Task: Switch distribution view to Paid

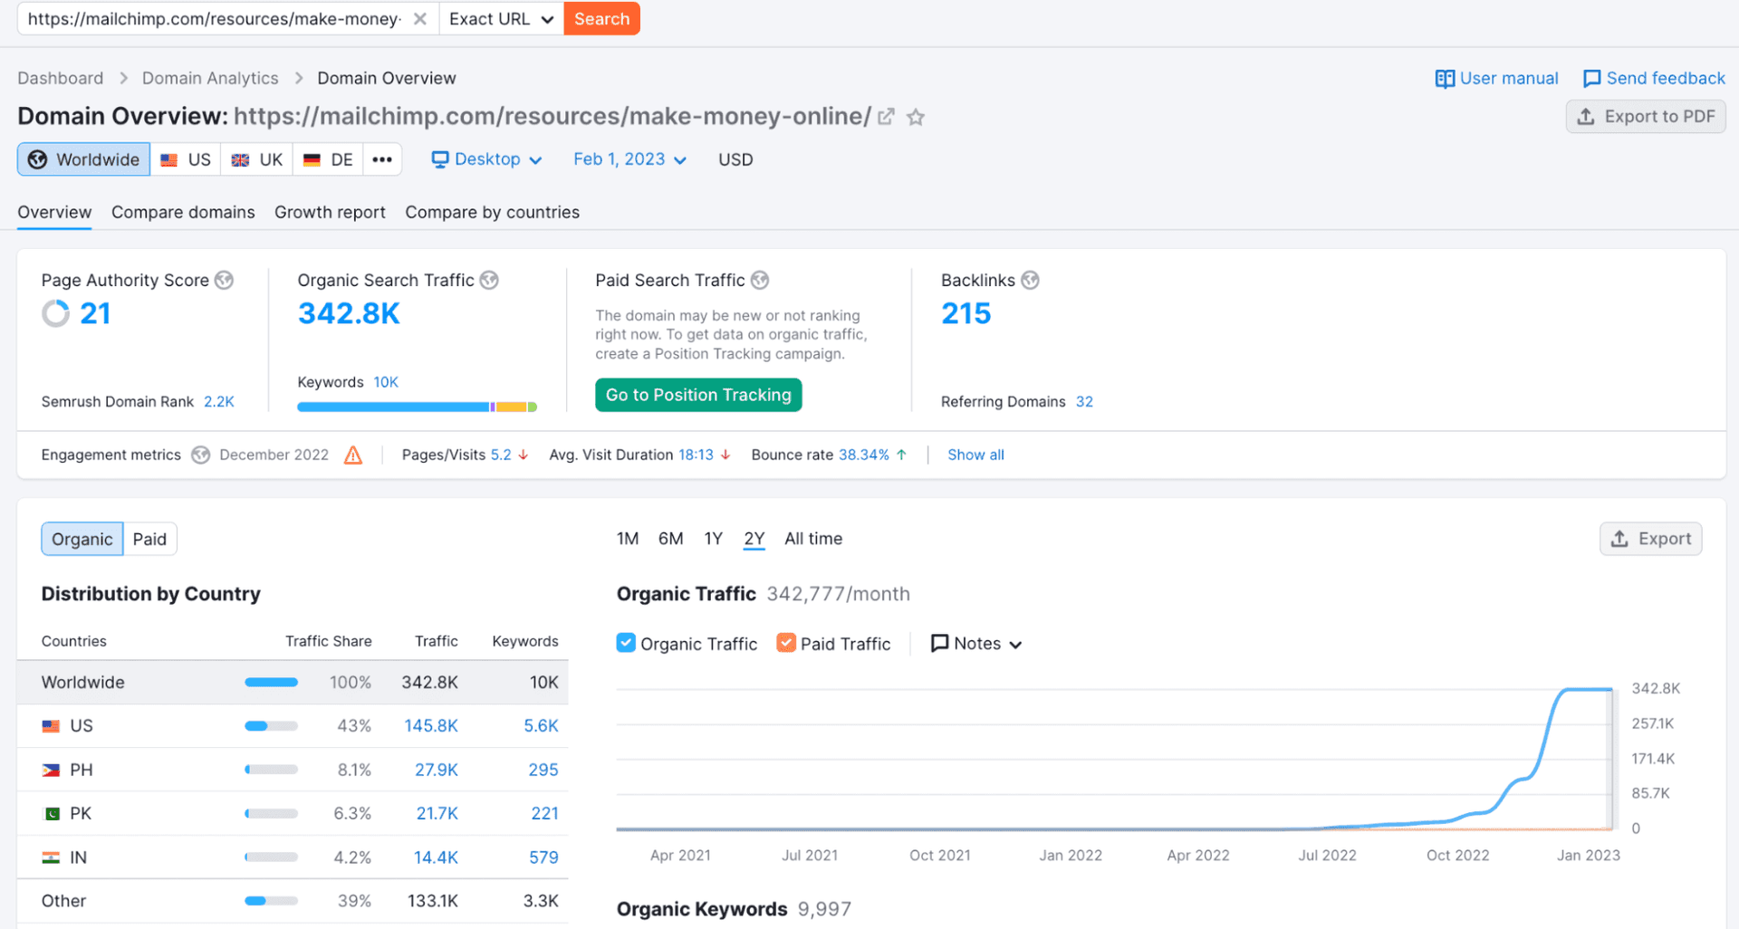Action: pos(149,540)
